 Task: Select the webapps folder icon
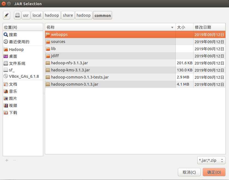tap(48, 35)
